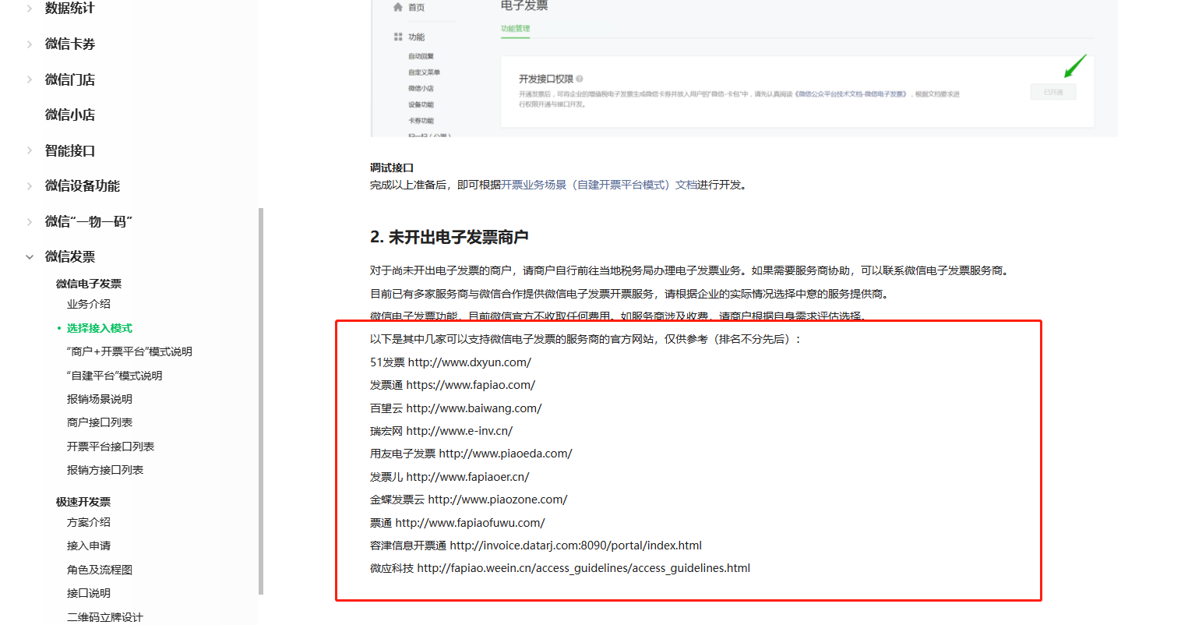
Task: Click the 容津信息开票通 invoice.datarj.com URL
Action: [x=576, y=546]
